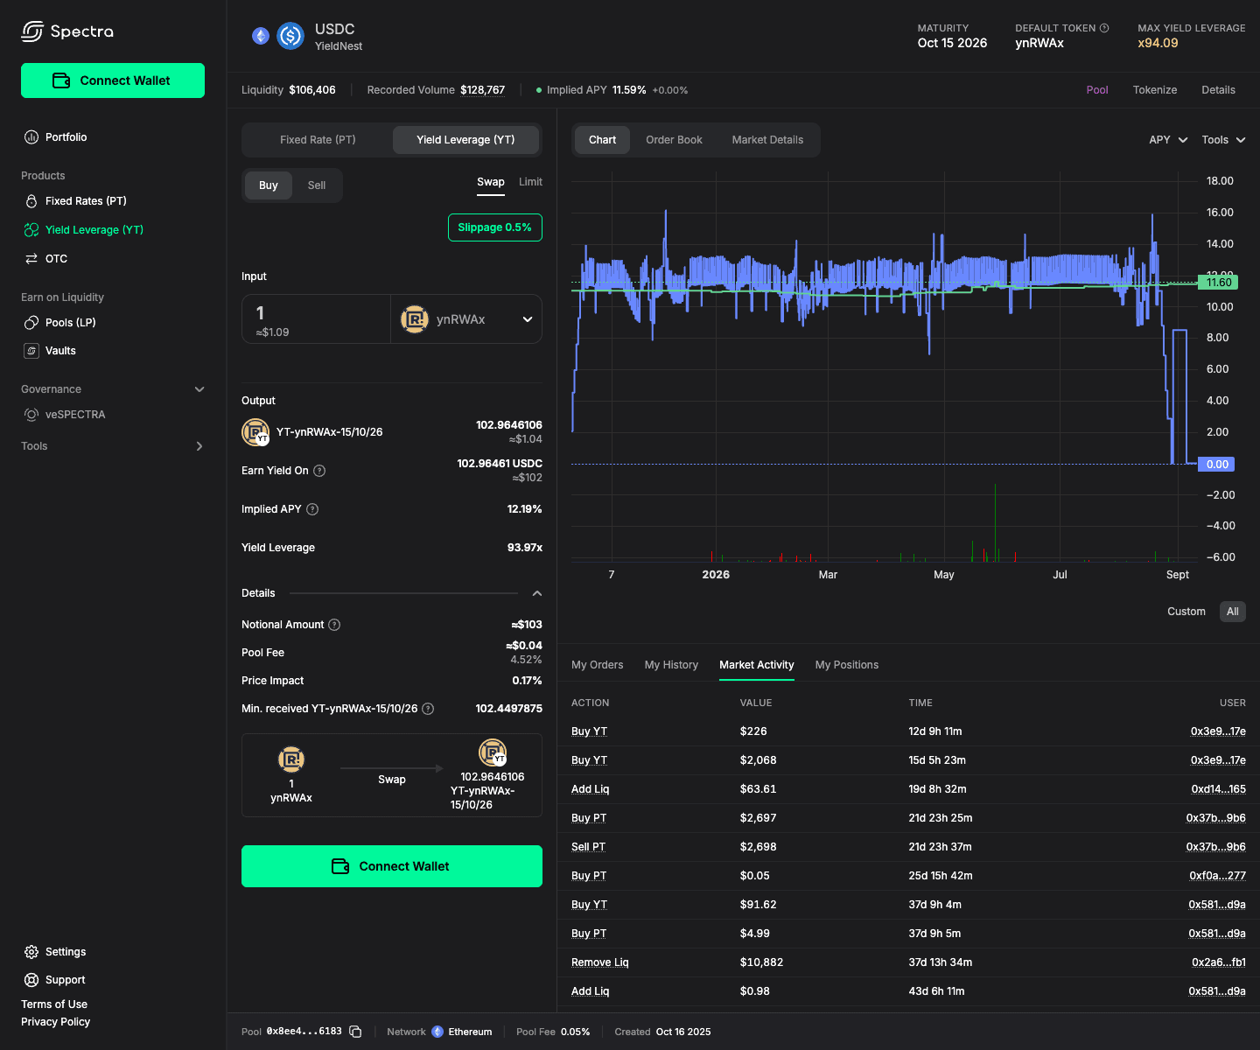Screen dimensions: 1260x1050
Task: Show Implied APY help tooltip
Action: tap(312, 509)
